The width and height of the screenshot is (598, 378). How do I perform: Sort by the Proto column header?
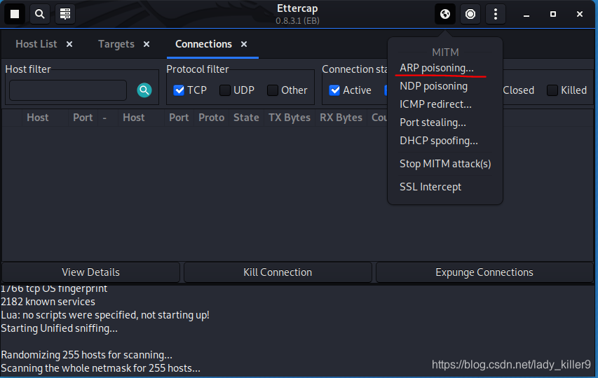(x=211, y=118)
